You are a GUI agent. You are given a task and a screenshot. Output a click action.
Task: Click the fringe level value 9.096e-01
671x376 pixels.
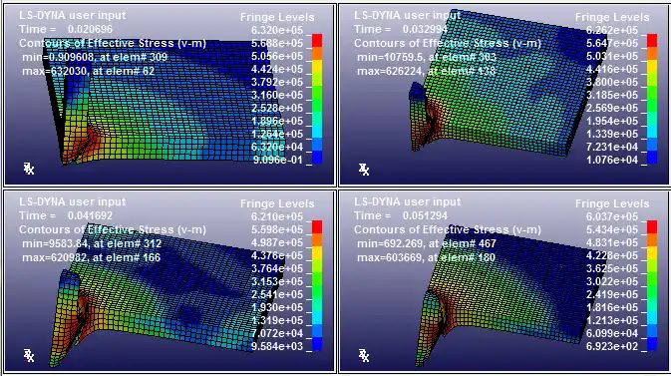point(277,160)
